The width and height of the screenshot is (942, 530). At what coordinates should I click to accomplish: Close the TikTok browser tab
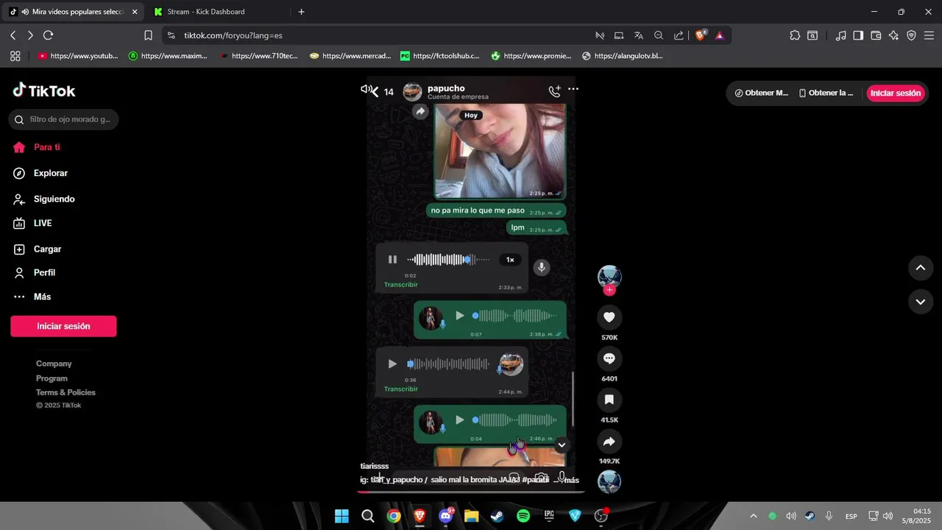[x=135, y=12]
